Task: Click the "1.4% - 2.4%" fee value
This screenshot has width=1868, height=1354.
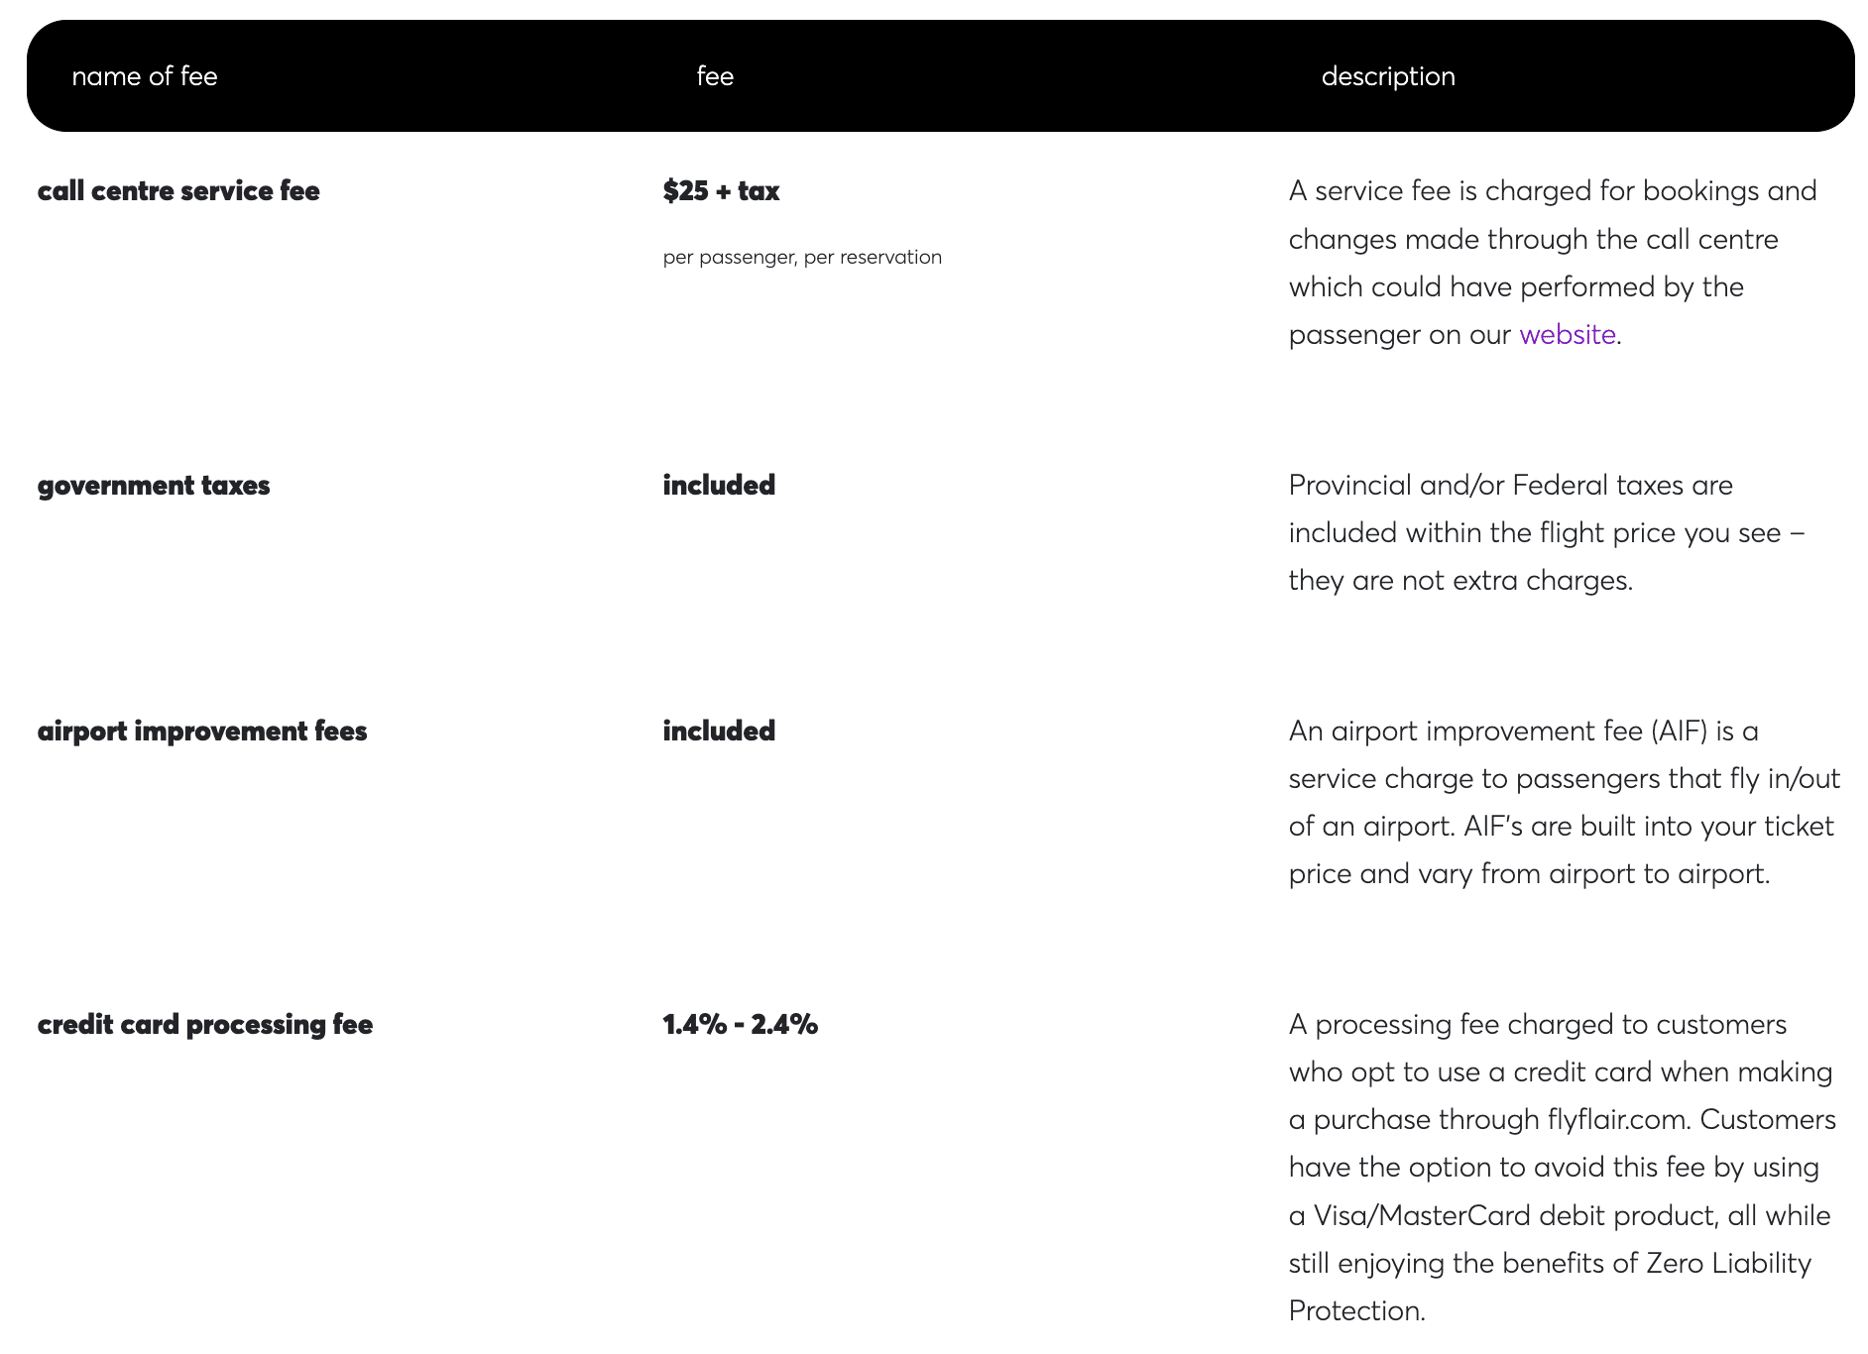Action: 740,1025
